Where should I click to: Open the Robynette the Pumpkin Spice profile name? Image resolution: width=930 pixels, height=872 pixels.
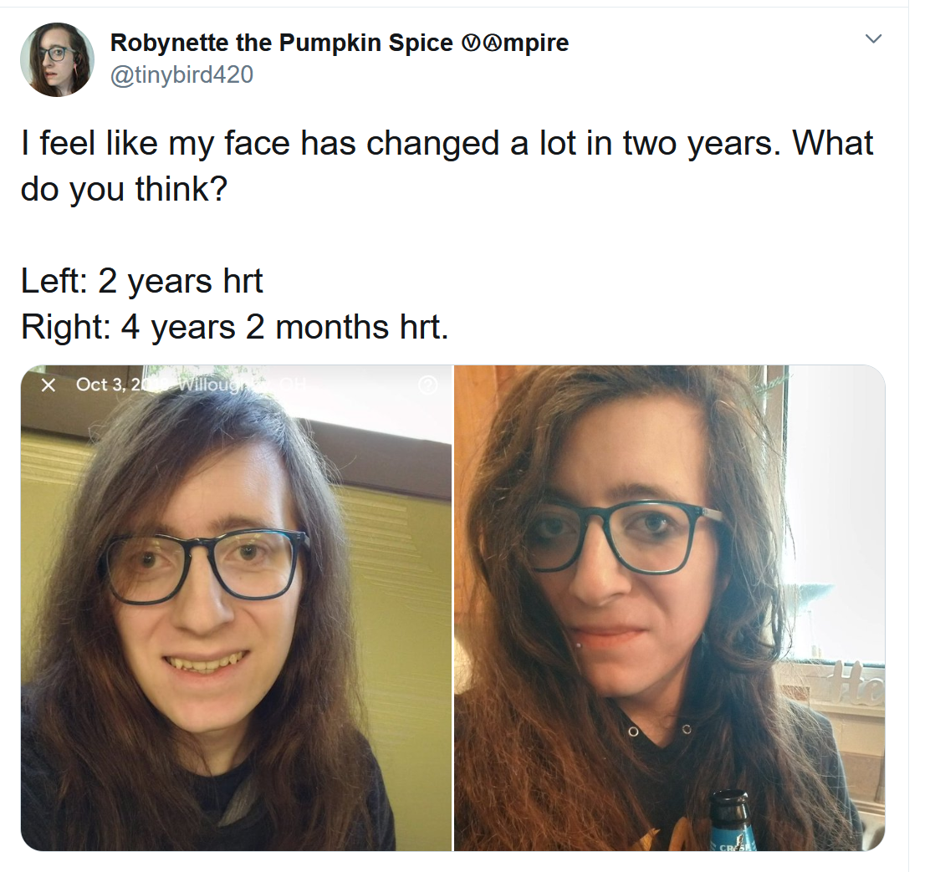[x=340, y=43]
